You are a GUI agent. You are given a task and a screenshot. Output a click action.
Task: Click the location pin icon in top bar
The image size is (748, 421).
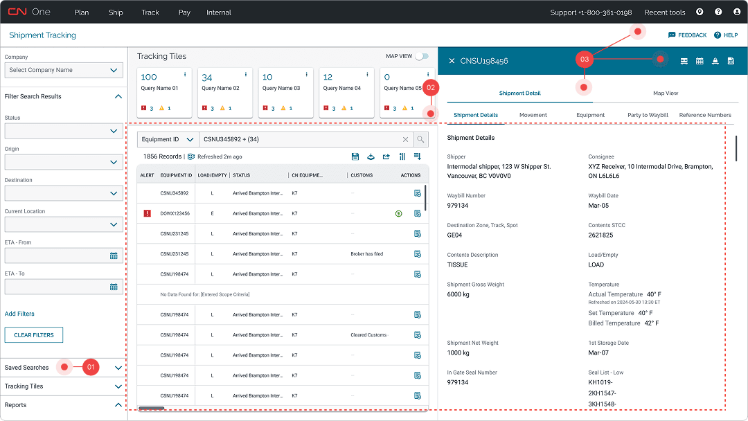700,12
